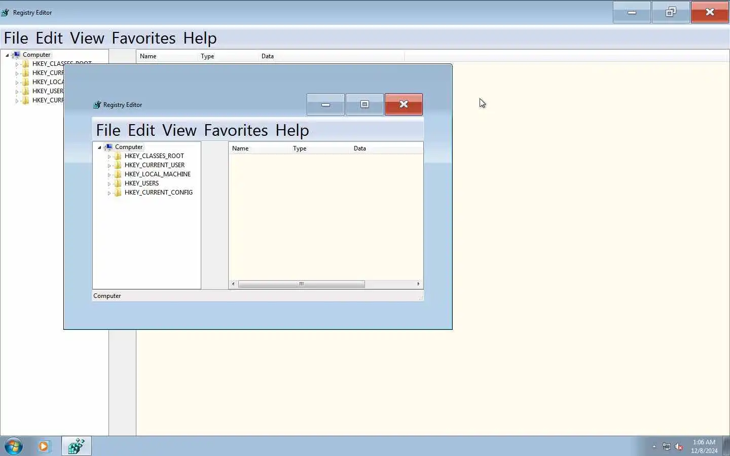Viewport: 730px width, 456px height.
Task: Maximize the smaller Registry Editor window
Action: [364, 104]
